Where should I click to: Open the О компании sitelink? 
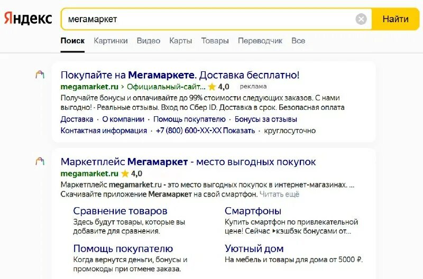point(123,119)
